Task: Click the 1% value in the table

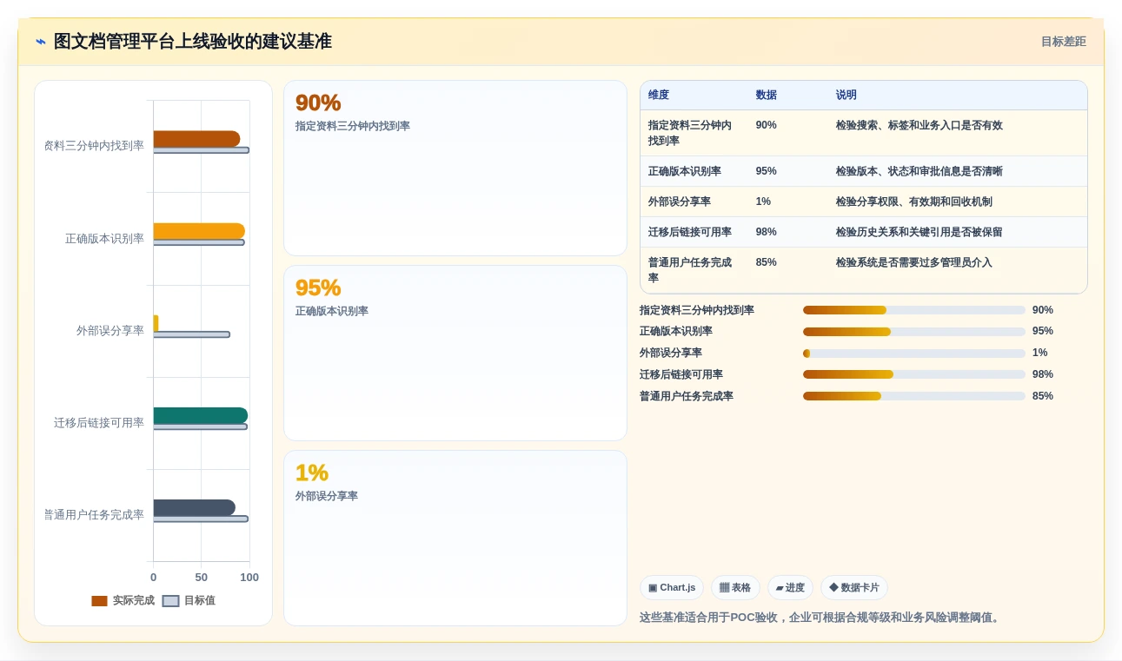Action: coord(763,202)
